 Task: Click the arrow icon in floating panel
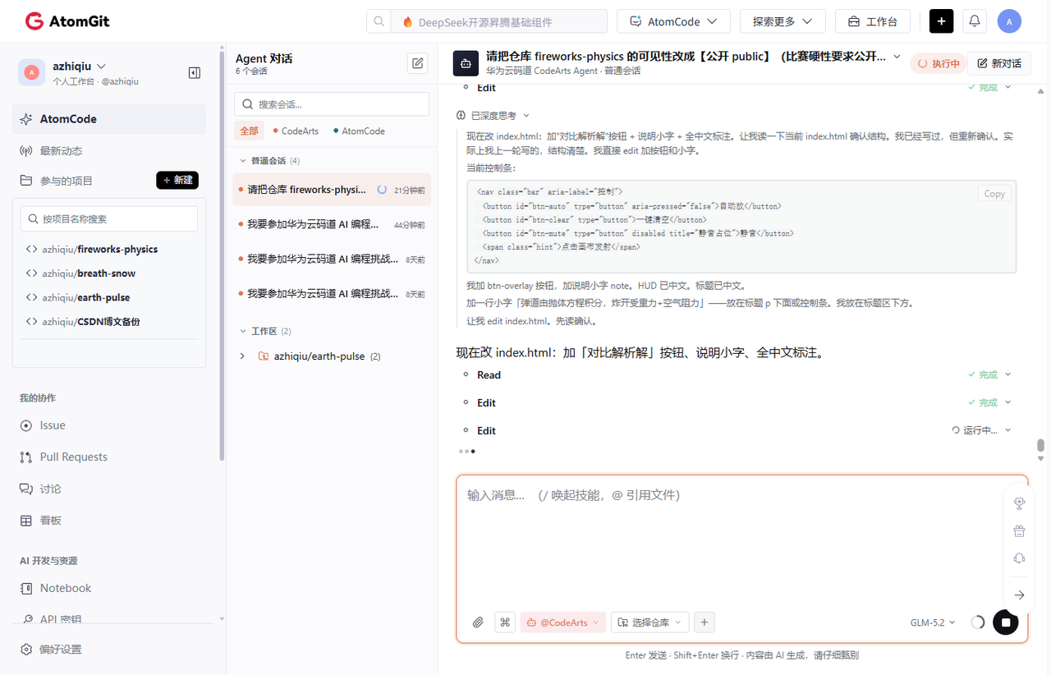coord(1019,595)
